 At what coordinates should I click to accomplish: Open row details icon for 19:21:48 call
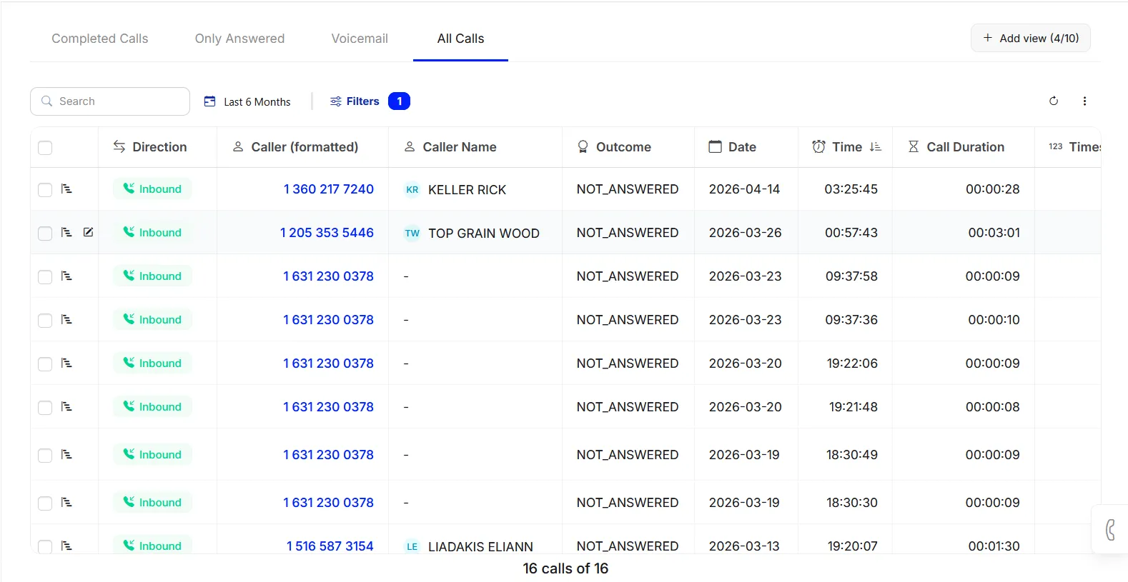click(66, 406)
